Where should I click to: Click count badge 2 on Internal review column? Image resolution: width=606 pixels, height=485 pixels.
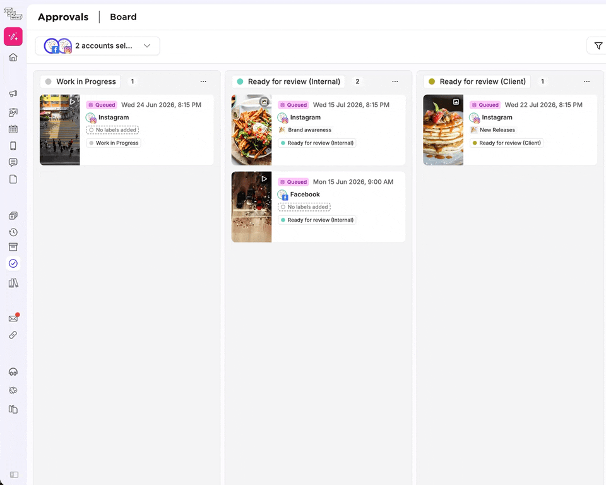click(357, 81)
